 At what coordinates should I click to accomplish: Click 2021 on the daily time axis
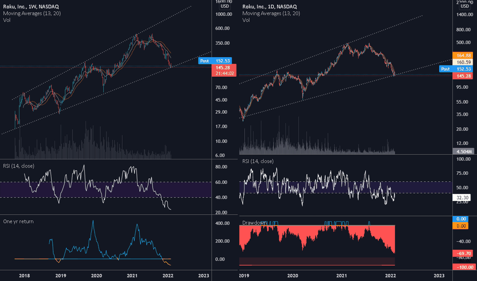[x=341, y=275]
